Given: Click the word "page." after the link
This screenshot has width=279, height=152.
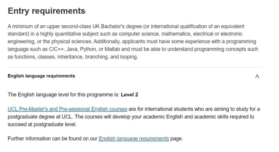Looking at the screenshot, I should [x=176, y=139].
